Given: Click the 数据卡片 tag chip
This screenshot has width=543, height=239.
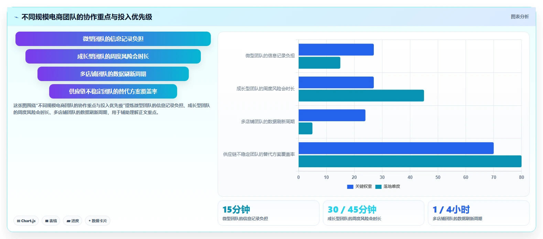Looking at the screenshot, I should 98,221.
